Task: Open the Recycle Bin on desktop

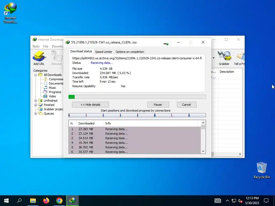Action: click(262, 170)
